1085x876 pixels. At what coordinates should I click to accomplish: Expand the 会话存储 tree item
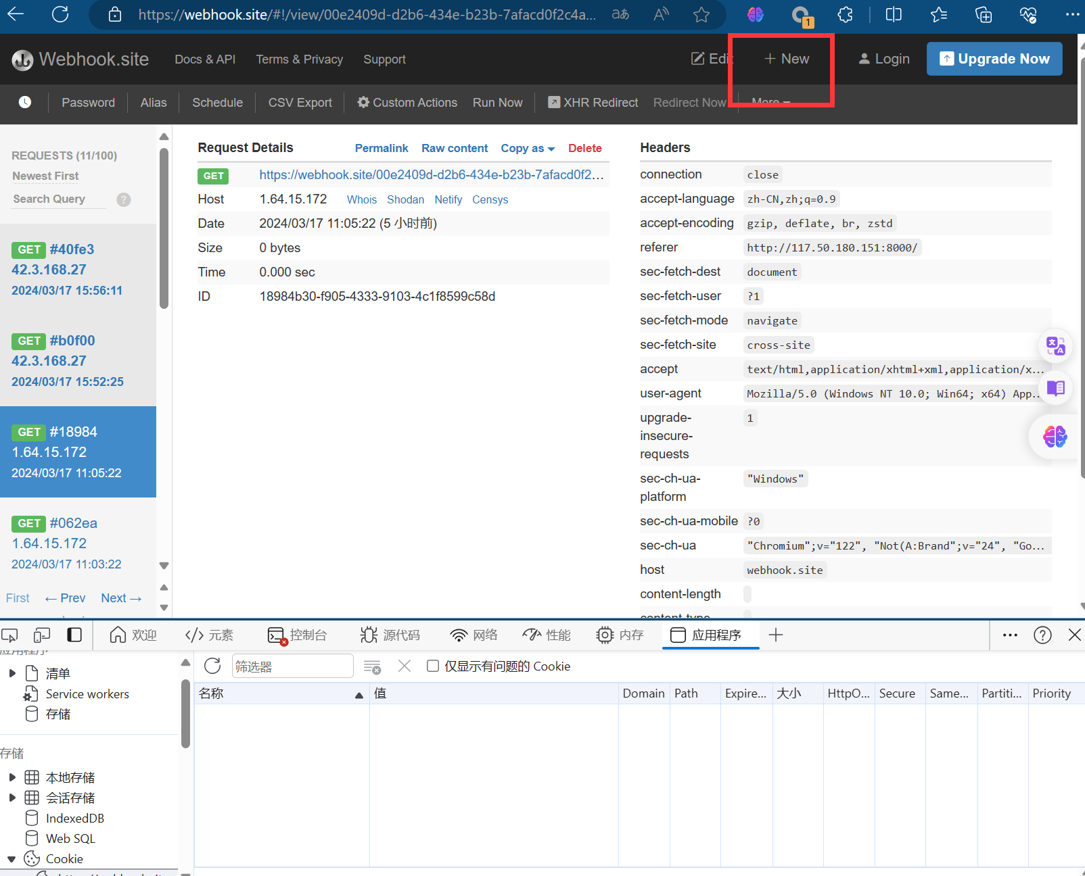tap(12, 798)
